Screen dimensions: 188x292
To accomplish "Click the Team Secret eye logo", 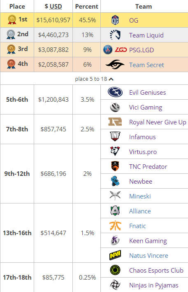I will click(x=115, y=65).
